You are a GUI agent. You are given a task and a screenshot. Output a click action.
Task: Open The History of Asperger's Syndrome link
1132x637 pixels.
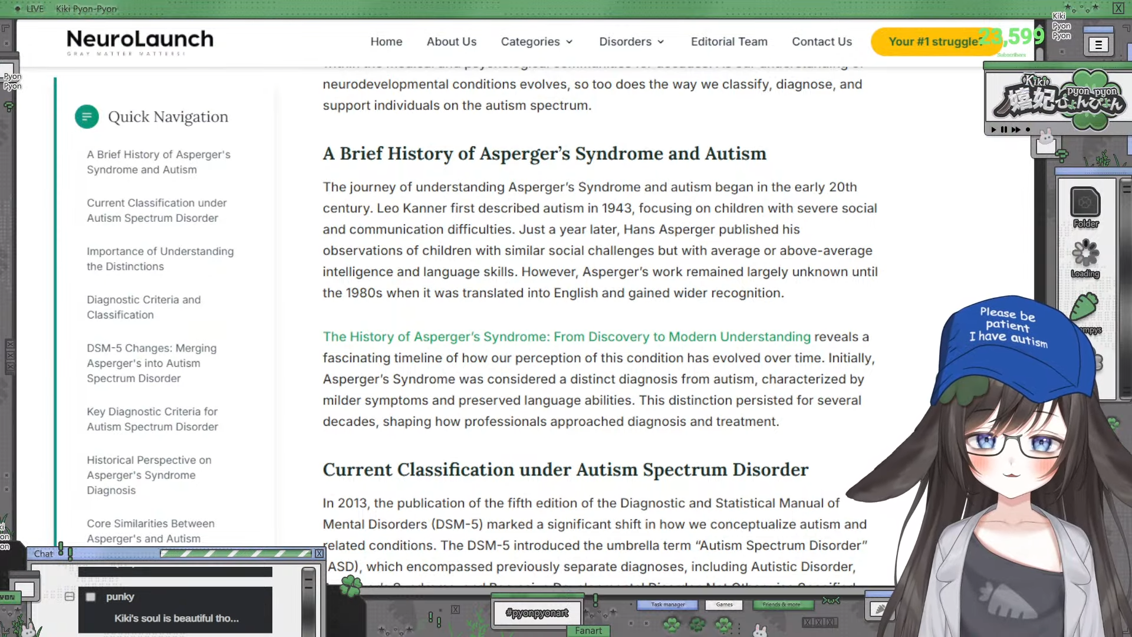[567, 337]
